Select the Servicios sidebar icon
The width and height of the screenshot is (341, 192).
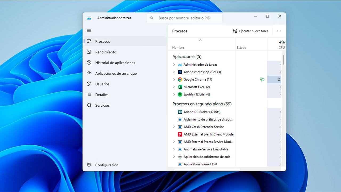(x=89, y=105)
